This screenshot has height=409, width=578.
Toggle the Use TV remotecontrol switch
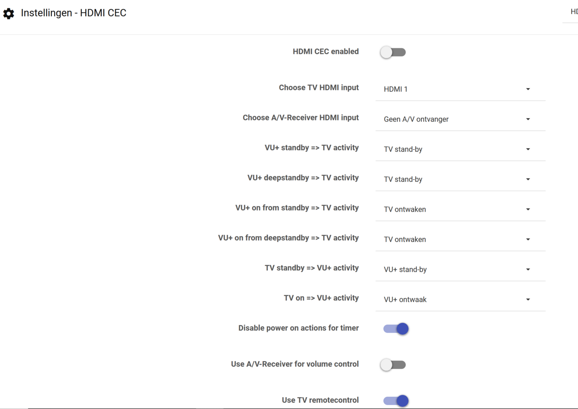[396, 400]
